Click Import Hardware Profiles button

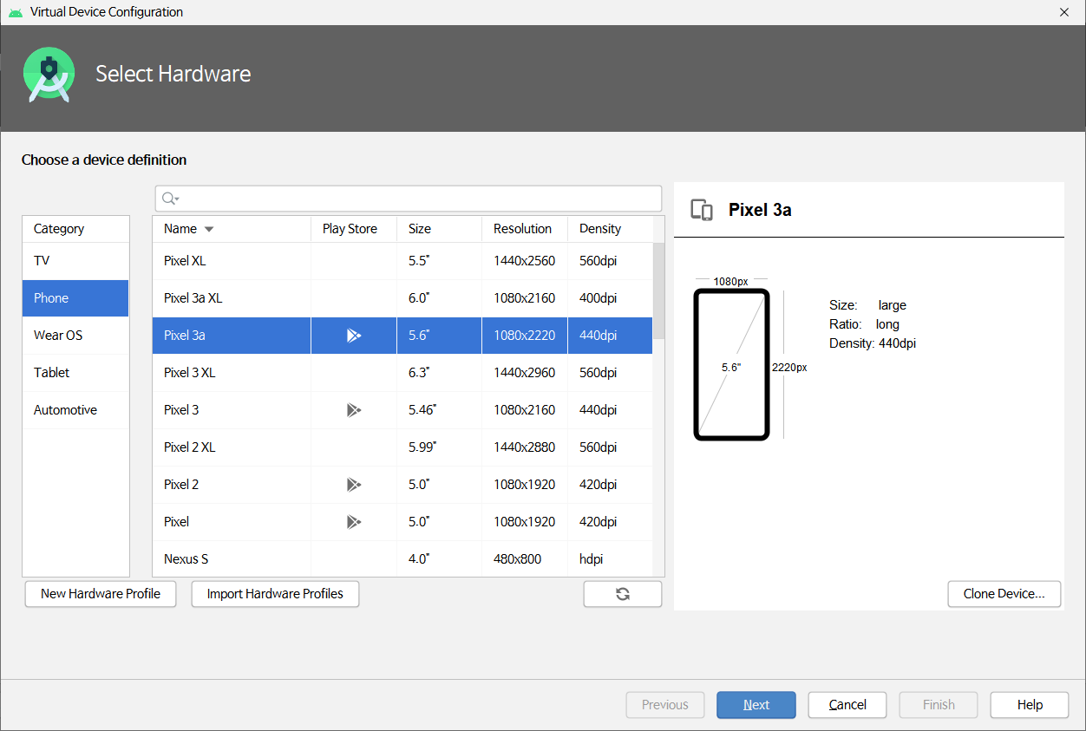(x=275, y=594)
